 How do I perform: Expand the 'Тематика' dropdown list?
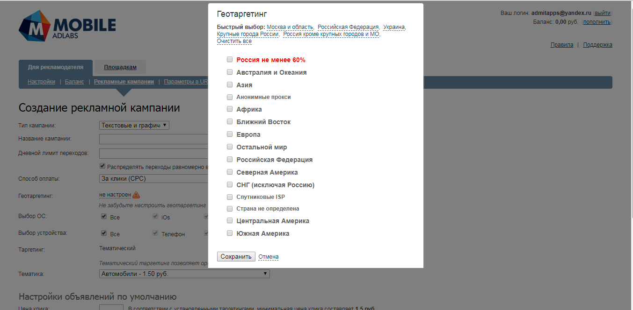185,274
